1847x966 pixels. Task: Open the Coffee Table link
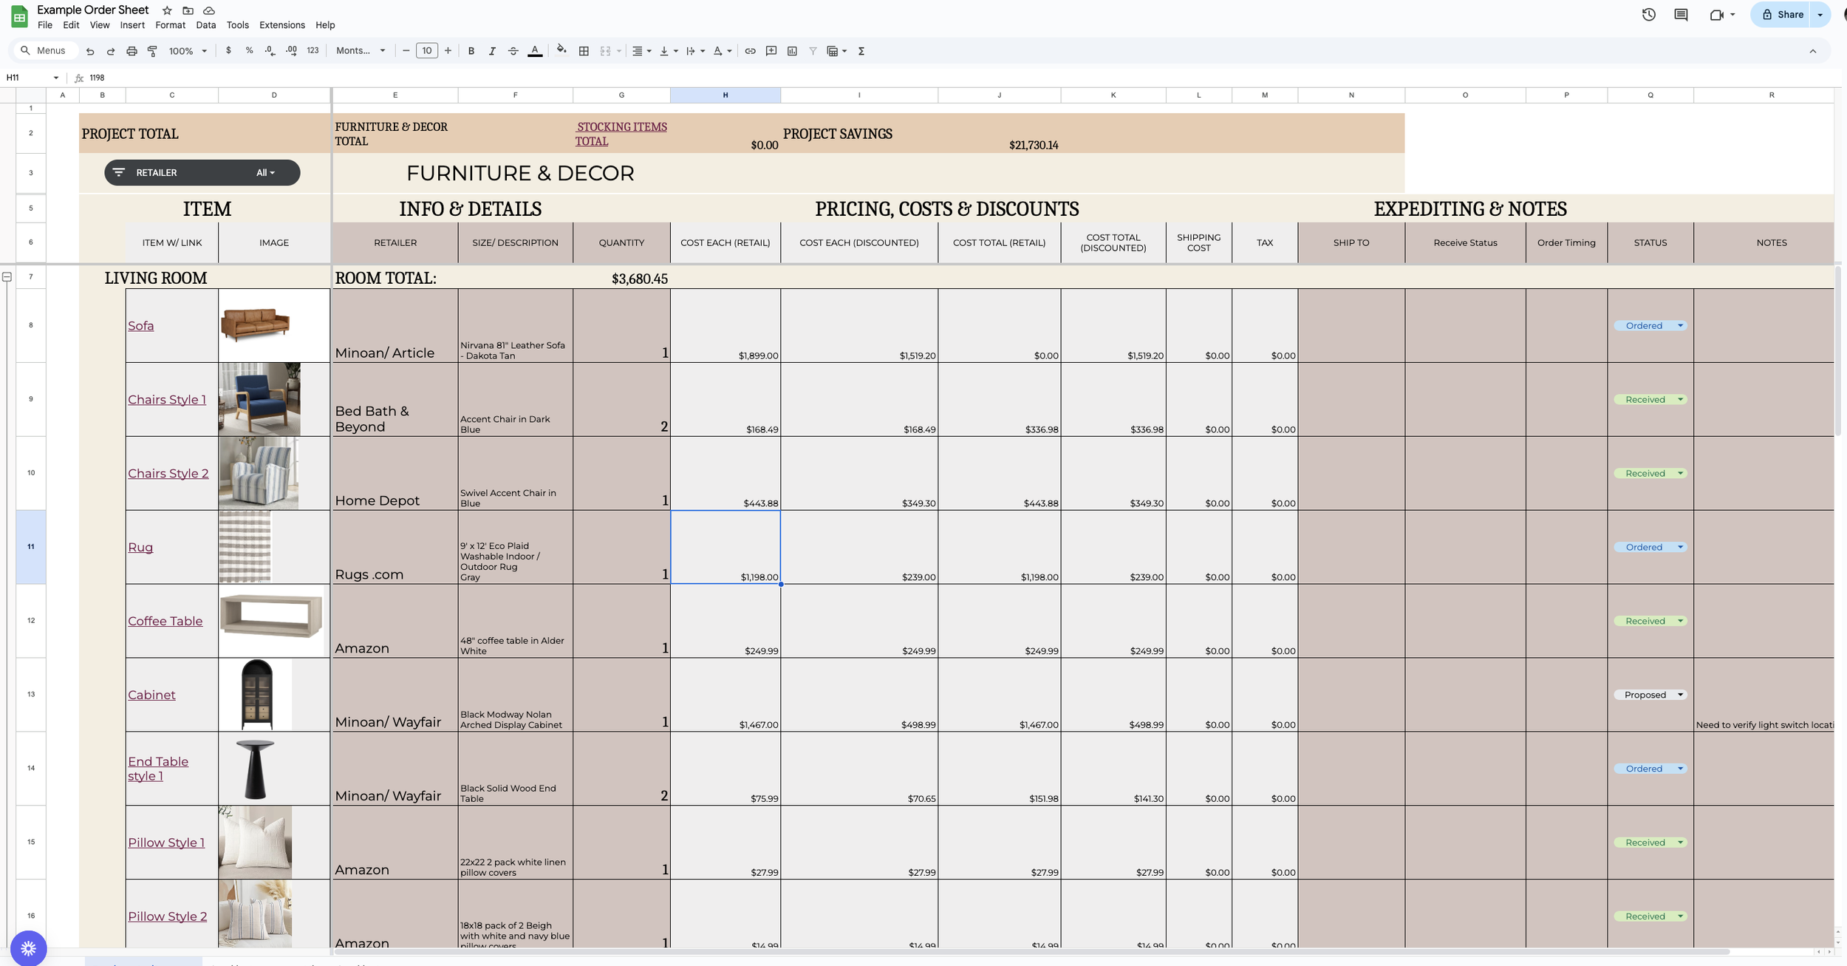coord(165,621)
